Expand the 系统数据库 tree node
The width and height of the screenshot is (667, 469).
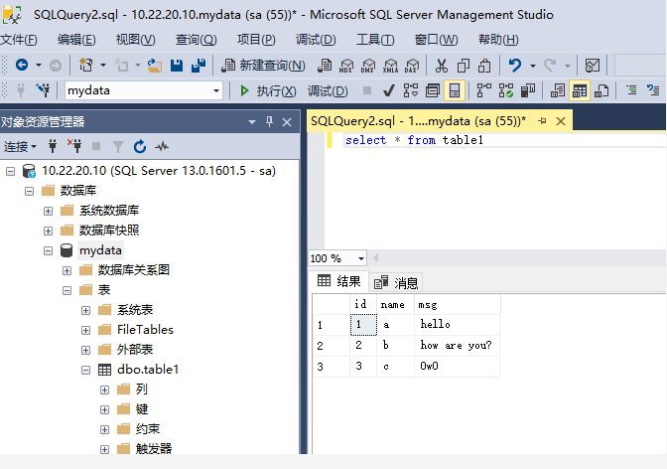48,211
